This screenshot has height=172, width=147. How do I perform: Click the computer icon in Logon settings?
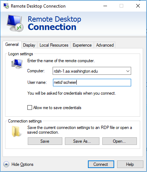coord(17,64)
